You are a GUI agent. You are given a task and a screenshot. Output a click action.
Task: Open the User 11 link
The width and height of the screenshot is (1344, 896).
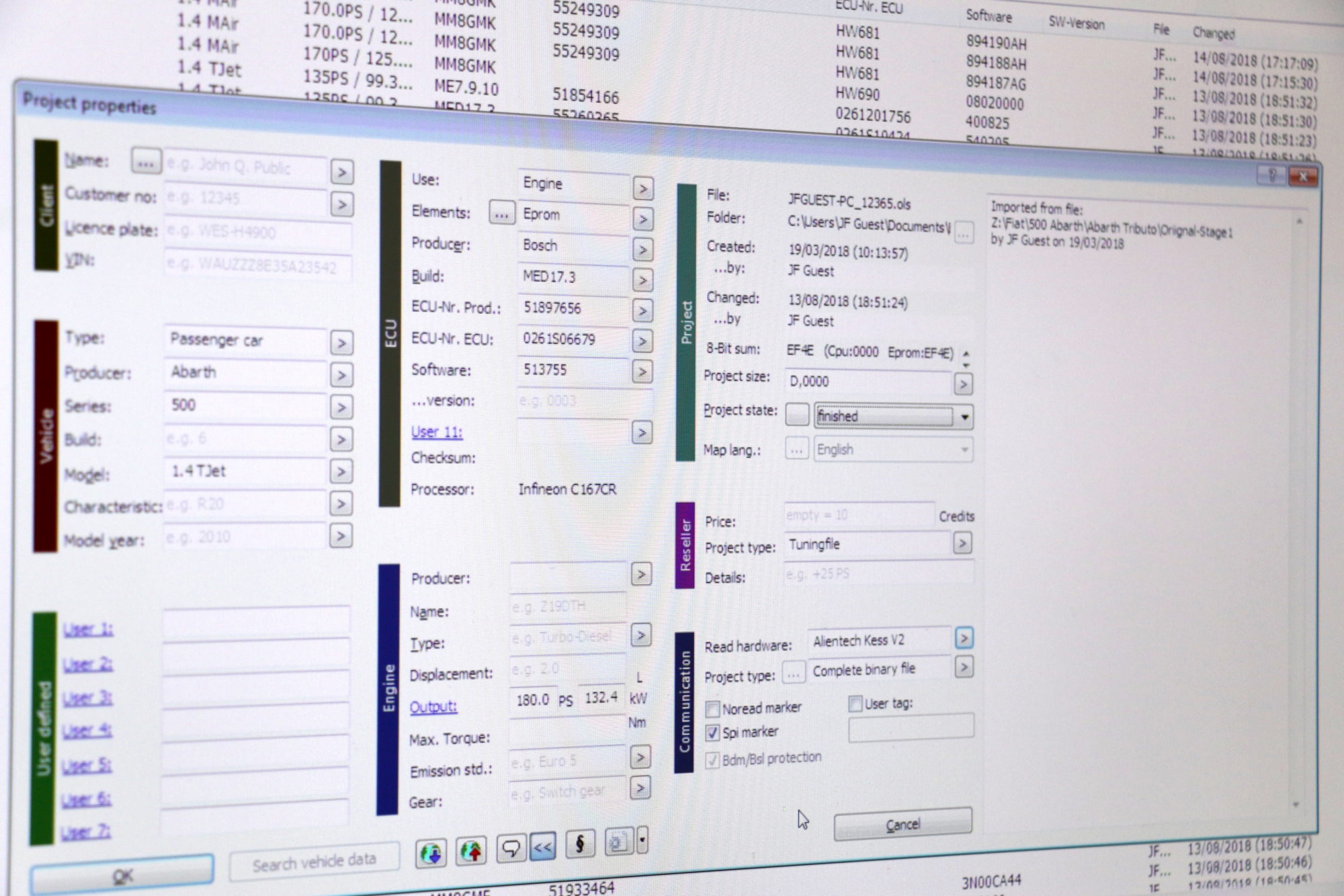coord(435,432)
